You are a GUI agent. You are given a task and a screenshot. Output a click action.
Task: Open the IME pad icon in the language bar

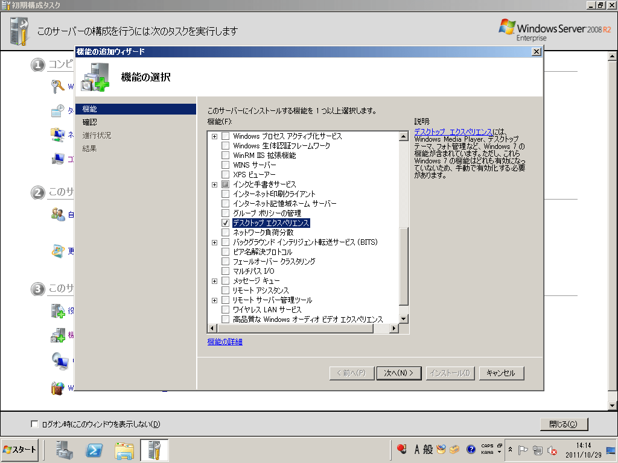pyautogui.click(x=441, y=449)
